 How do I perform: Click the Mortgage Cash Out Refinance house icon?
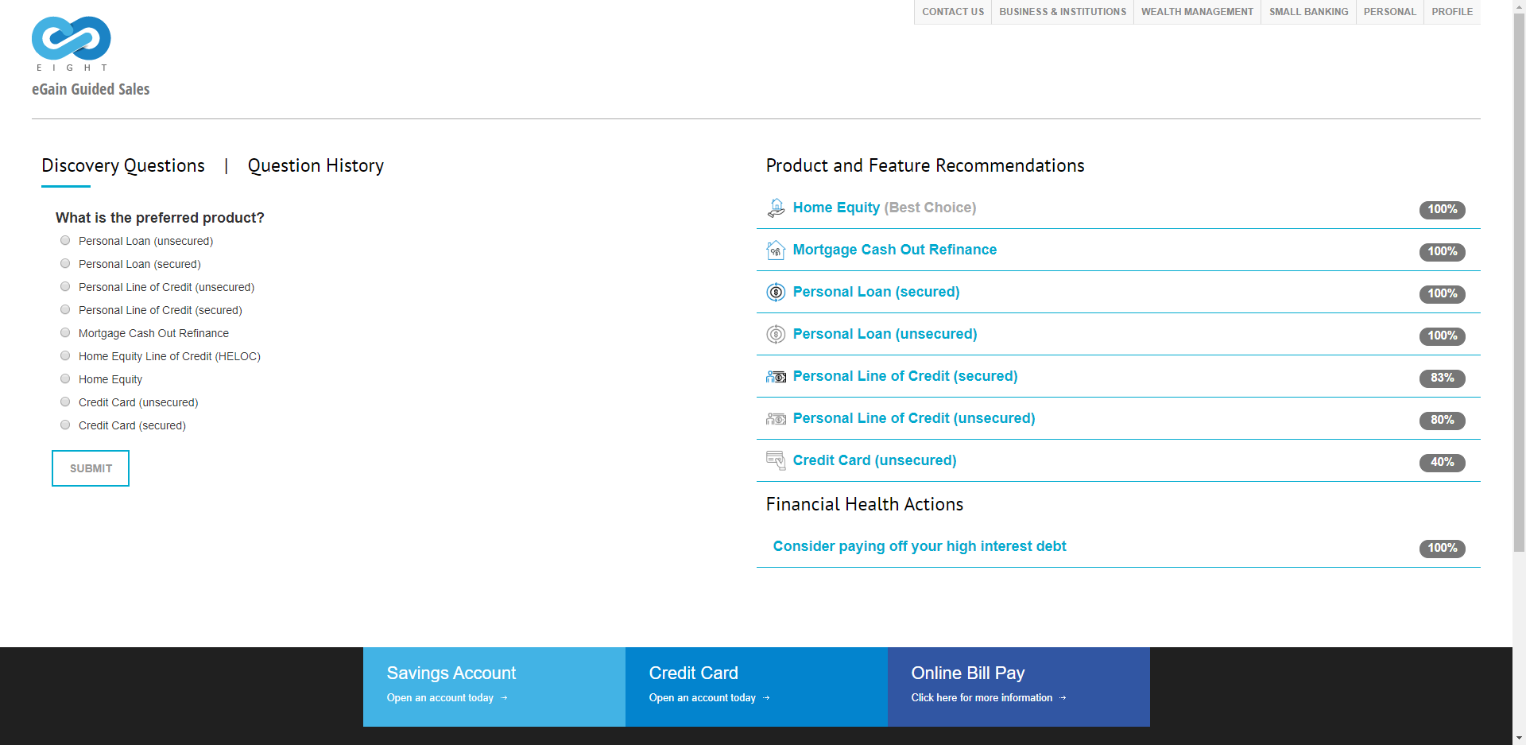(775, 250)
